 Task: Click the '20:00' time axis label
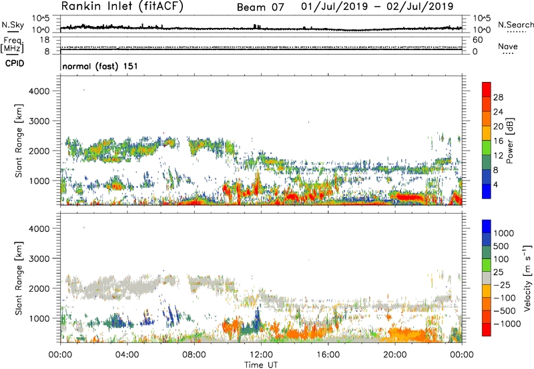[x=395, y=355]
